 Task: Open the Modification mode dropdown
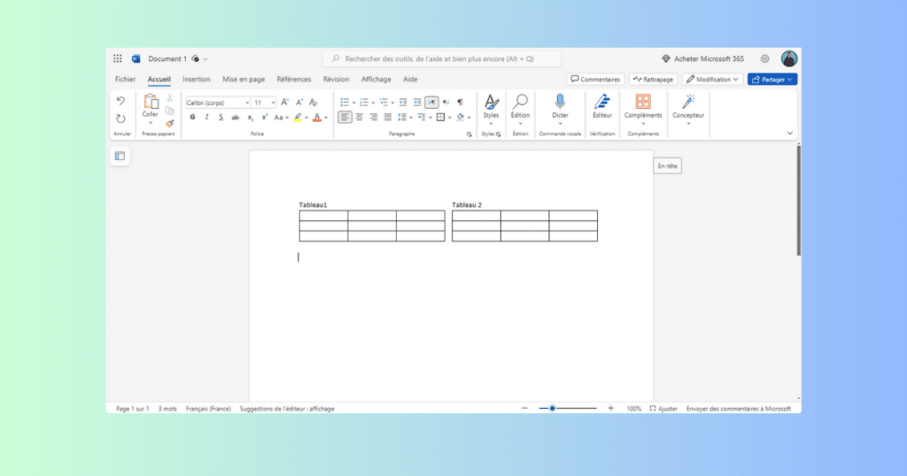713,79
